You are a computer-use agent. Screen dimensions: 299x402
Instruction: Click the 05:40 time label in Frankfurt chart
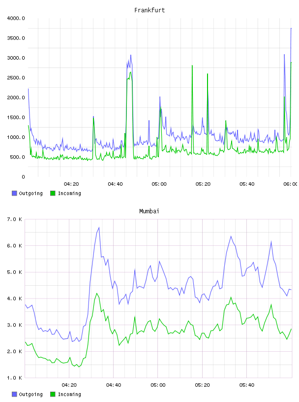(247, 184)
